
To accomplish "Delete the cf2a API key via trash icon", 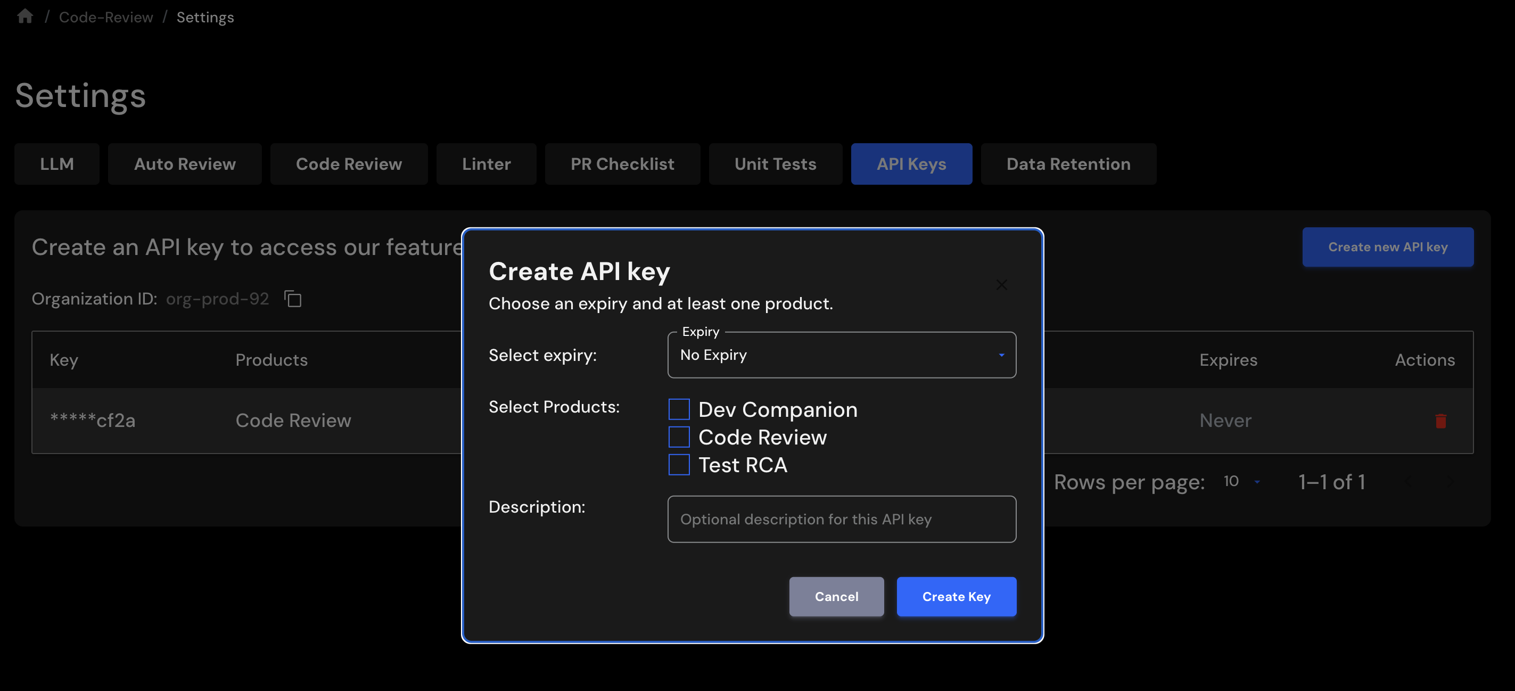I will tap(1440, 421).
